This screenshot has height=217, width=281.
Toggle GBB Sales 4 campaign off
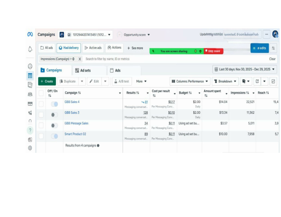54,104
